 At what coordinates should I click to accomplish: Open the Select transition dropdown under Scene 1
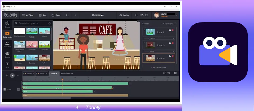click(162, 38)
